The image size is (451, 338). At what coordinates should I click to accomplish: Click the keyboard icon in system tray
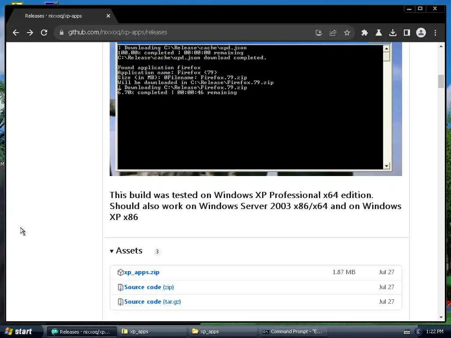[407, 332]
